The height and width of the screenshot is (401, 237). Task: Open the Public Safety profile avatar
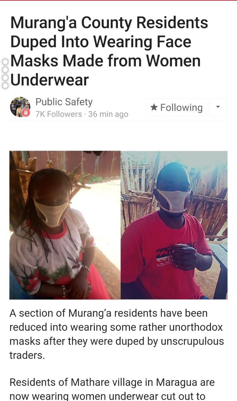[x=20, y=107]
